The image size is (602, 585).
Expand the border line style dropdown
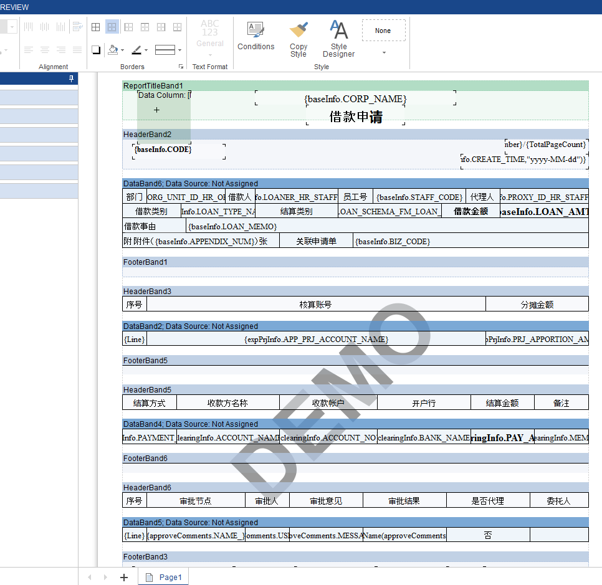pos(179,50)
